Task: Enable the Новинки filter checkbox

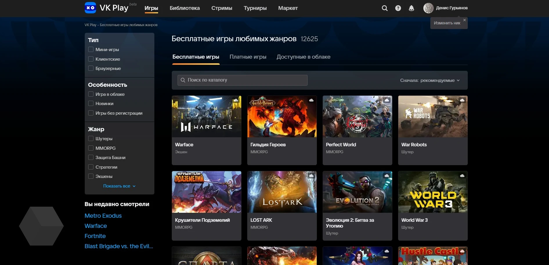Action: (x=91, y=103)
